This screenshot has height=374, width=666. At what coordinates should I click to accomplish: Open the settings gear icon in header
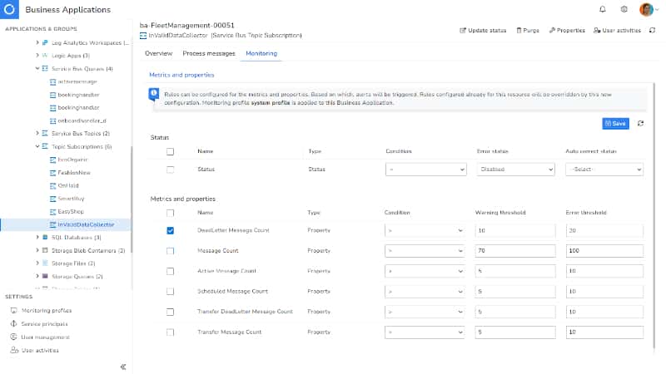click(x=624, y=9)
